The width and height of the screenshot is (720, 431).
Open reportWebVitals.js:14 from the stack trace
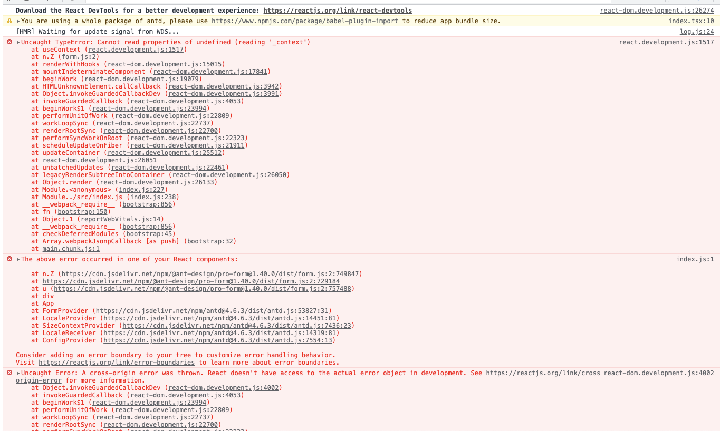[120, 219]
